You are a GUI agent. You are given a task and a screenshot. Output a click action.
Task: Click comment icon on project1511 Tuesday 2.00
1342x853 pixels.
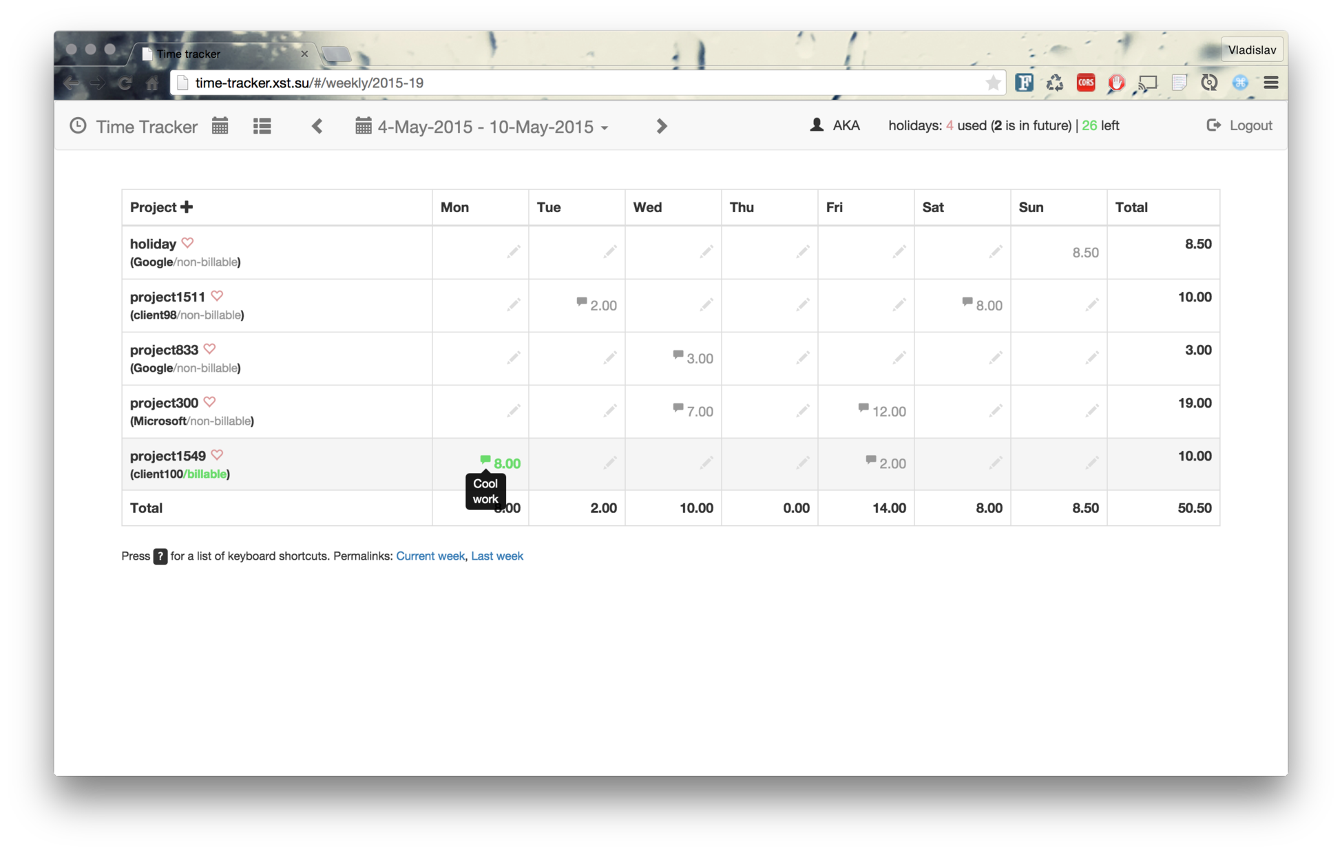click(582, 302)
